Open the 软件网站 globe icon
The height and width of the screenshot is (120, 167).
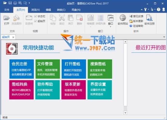point(123,18)
